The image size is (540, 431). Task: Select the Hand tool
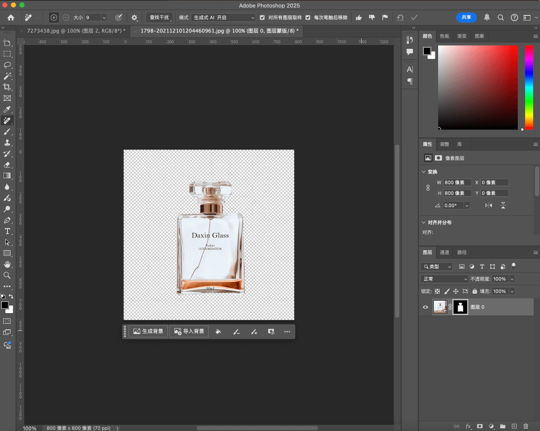coord(7,265)
